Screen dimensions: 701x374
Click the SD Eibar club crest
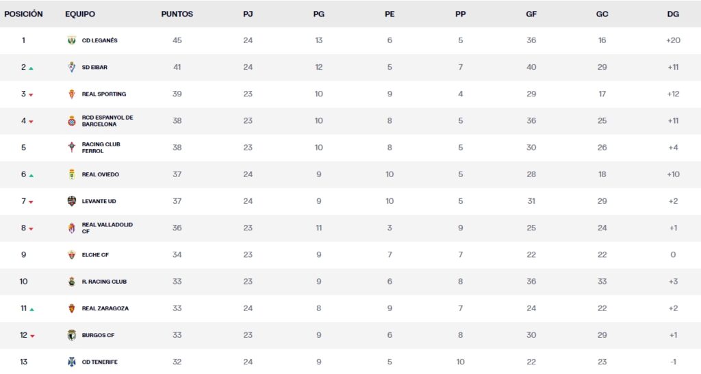pyautogui.click(x=71, y=67)
